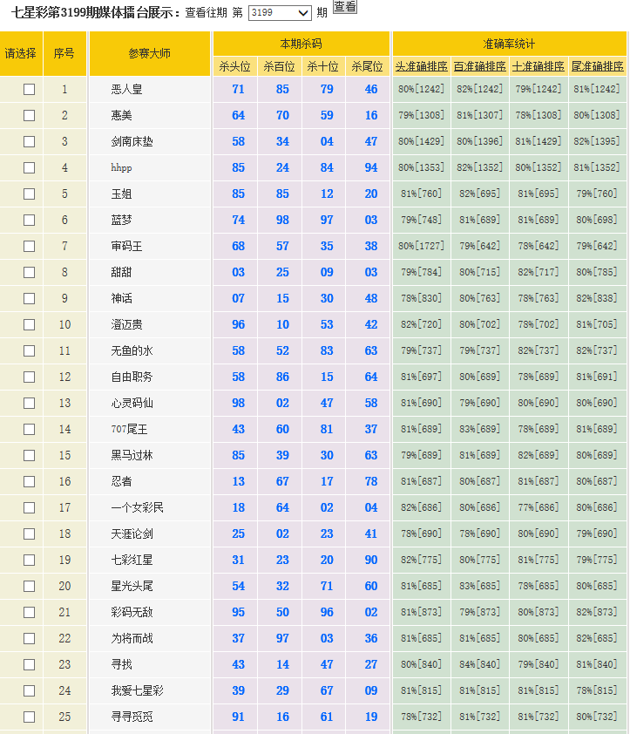Tick the checkbox next to 玉姐
The height and width of the screenshot is (734, 630).
point(30,194)
